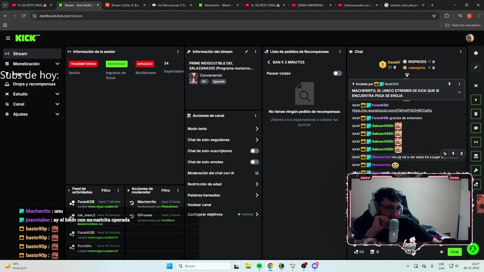This screenshot has height=272, width=484.
Task: Click the Windows taskbar Buscar search box
Action: (x=203, y=266)
